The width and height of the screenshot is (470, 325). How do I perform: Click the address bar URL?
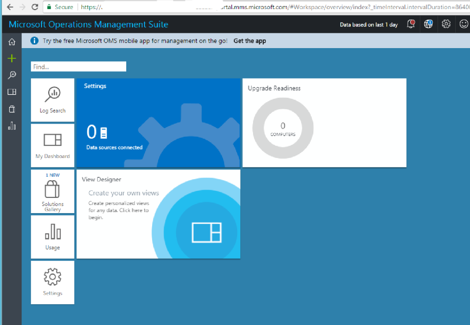274,7
